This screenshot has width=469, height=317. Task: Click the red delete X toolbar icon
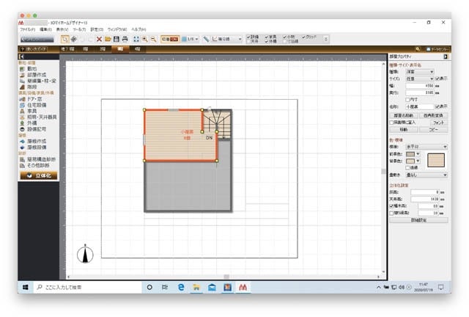point(98,38)
